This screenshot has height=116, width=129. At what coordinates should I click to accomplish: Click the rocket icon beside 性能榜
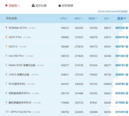coord(6,6)
